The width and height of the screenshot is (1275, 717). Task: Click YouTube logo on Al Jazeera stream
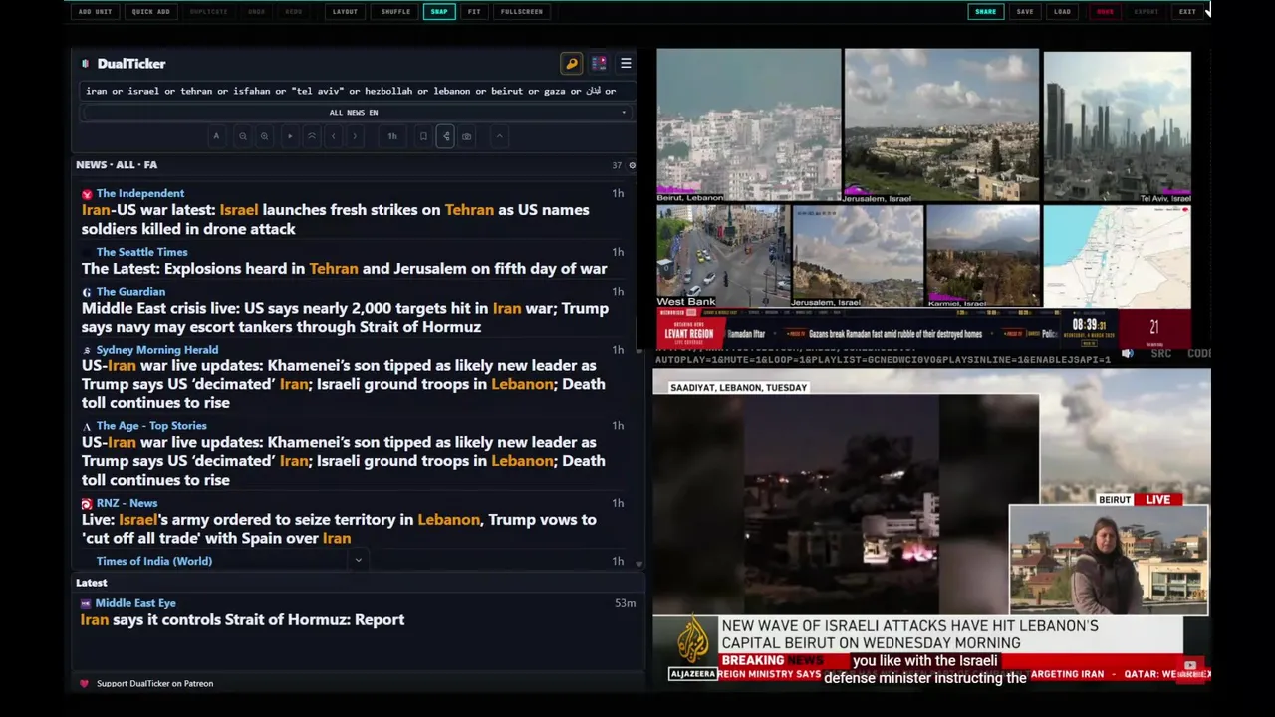coord(1190,666)
